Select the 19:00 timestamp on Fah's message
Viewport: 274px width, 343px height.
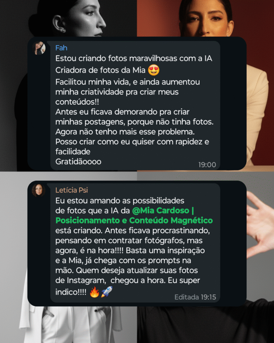[x=207, y=165]
